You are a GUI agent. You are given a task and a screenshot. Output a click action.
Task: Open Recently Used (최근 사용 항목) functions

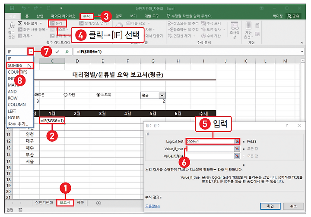point(33,30)
